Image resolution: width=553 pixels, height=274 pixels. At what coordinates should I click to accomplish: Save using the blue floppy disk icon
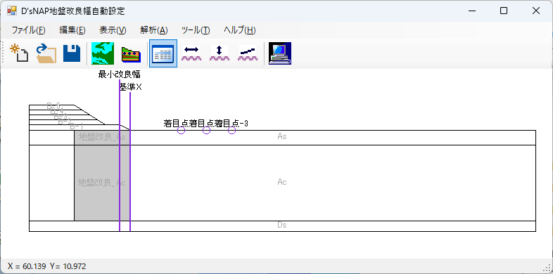72,53
